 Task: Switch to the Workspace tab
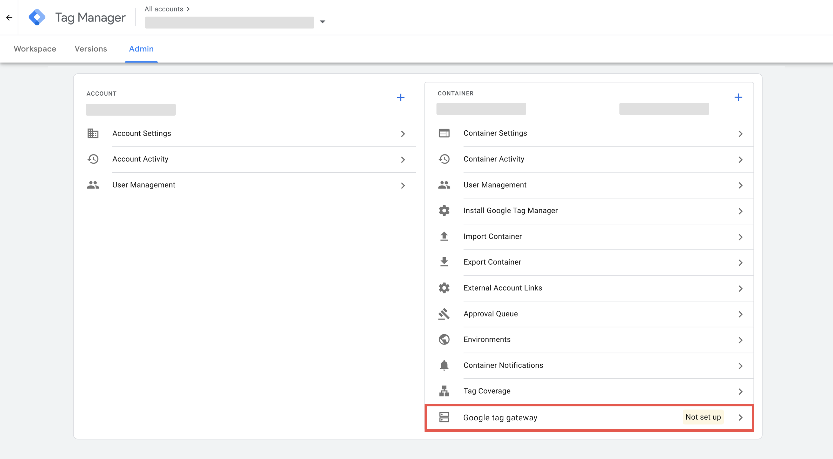click(35, 49)
